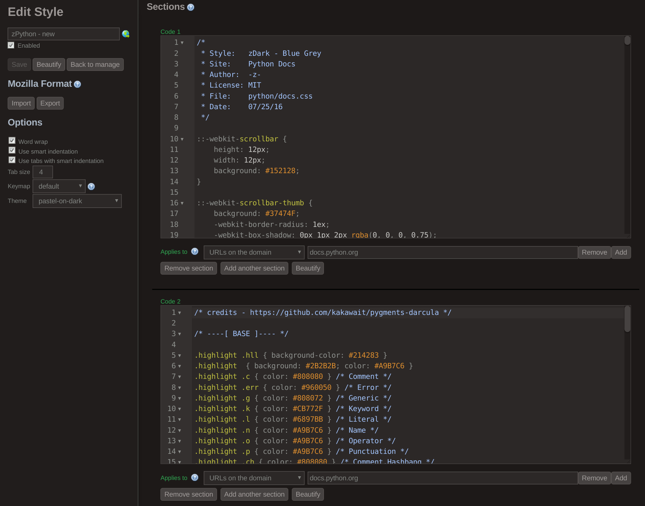This screenshot has width=645, height=506.
Task: Open the Mozilla Format help icon
Action: [x=77, y=84]
